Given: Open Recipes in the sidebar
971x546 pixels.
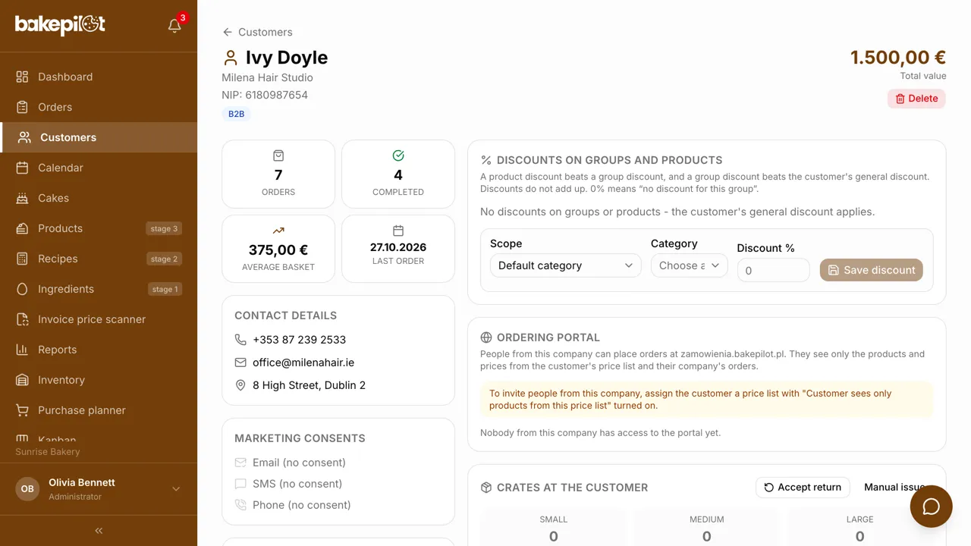Looking at the screenshot, I should coord(99,259).
